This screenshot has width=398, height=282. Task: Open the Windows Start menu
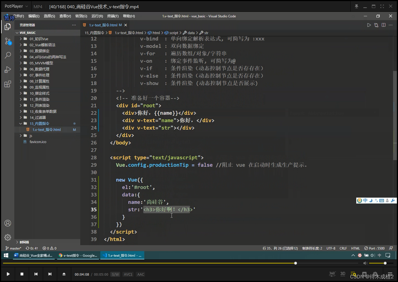pos(6,255)
